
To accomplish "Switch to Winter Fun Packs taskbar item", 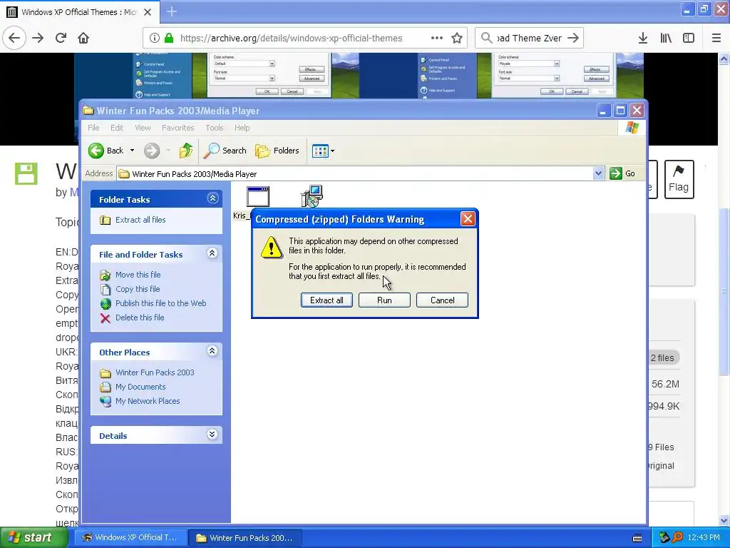I will click(245, 538).
